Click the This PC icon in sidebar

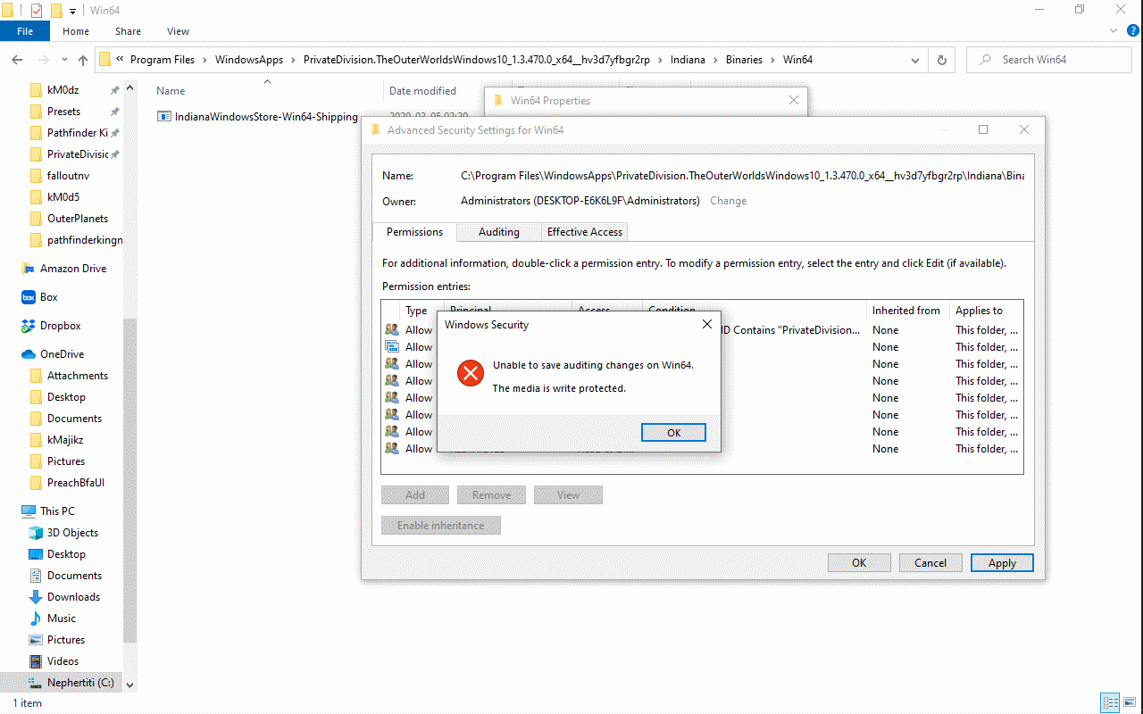coord(29,511)
